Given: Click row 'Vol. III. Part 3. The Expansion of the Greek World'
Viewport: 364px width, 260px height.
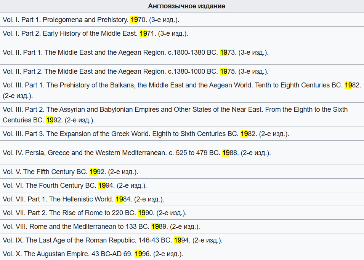Looking at the screenshot, I should [182, 134].
